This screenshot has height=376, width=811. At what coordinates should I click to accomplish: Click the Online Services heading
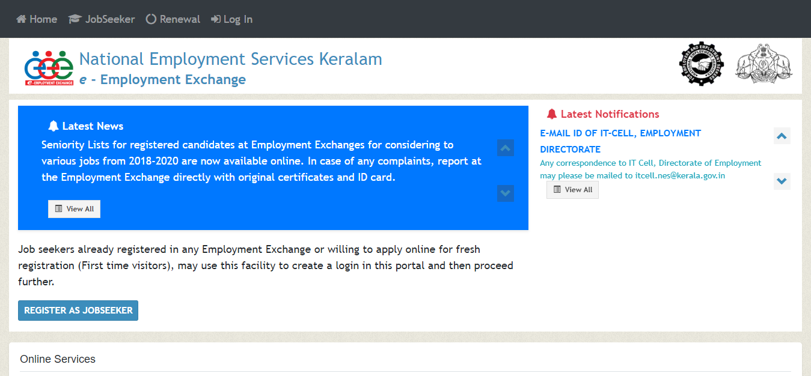pyautogui.click(x=58, y=359)
